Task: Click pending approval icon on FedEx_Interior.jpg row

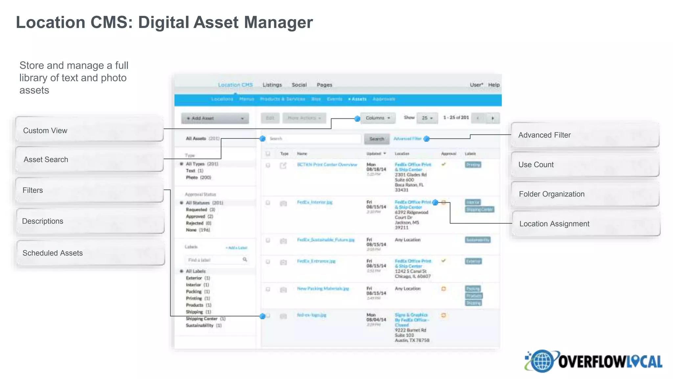Action: click(444, 202)
